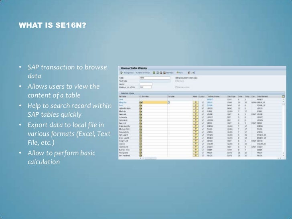This screenshot has height=219, width=292.
Task: Click the Background toolbar button
Action: (129, 73)
